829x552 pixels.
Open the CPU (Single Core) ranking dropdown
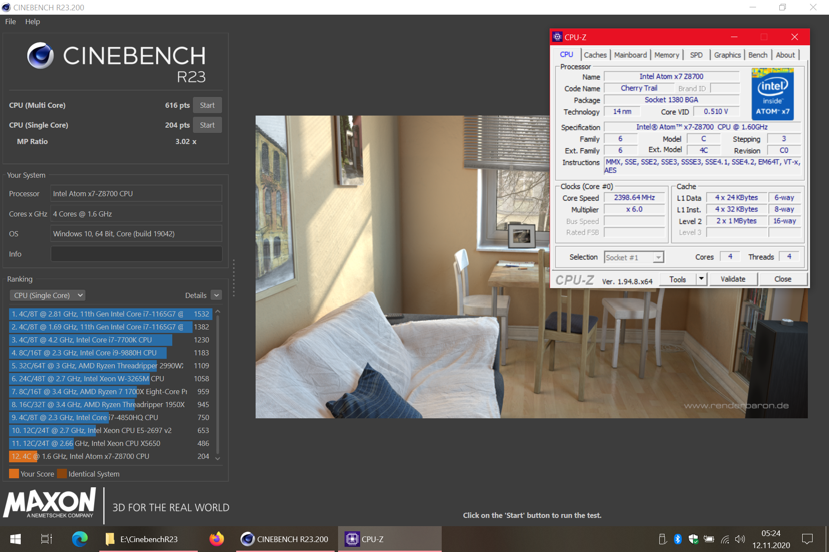click(47, 295)
